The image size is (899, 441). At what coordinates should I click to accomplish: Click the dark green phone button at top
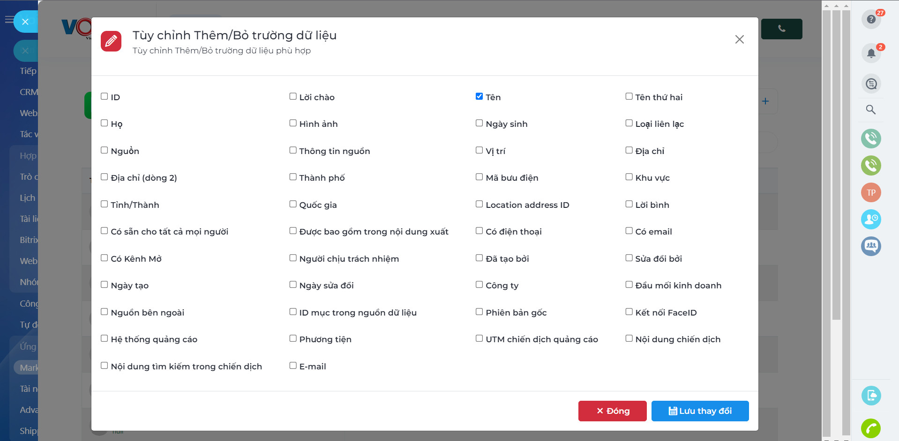(x=781, y=29)
